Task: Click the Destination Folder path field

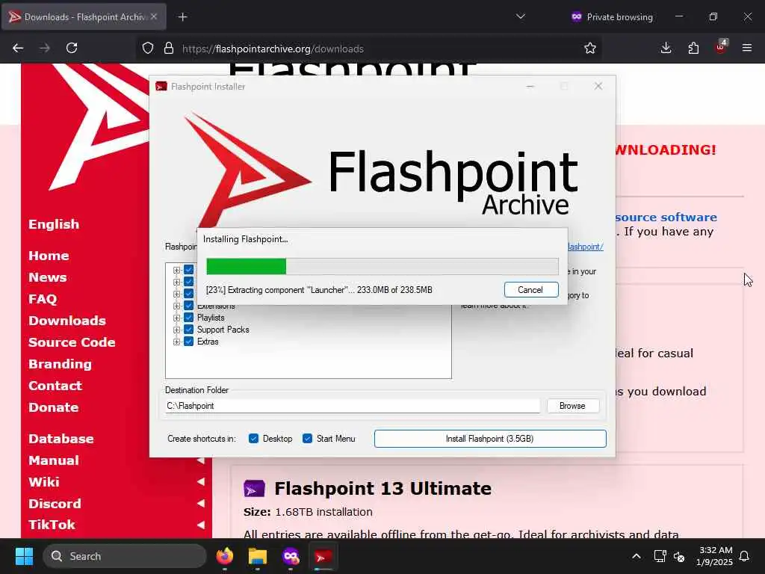Action: [x=353, y=406]
